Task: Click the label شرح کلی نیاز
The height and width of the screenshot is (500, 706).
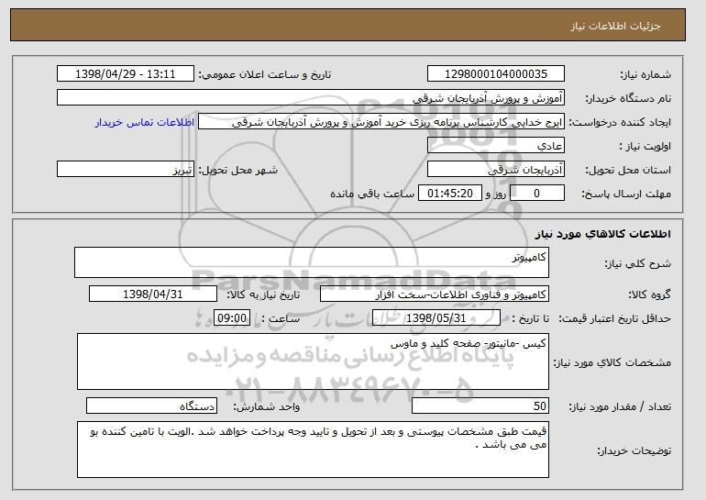Action: point(637,263)
